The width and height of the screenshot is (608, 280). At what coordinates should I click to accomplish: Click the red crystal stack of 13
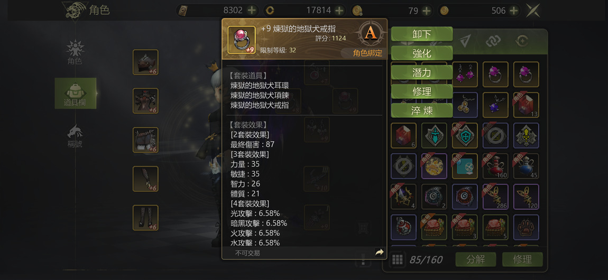point(526,105)
